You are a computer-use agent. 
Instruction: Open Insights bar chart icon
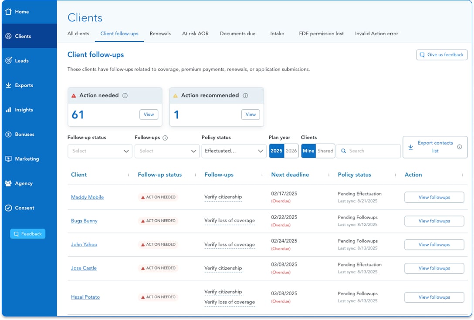point(8,110)
